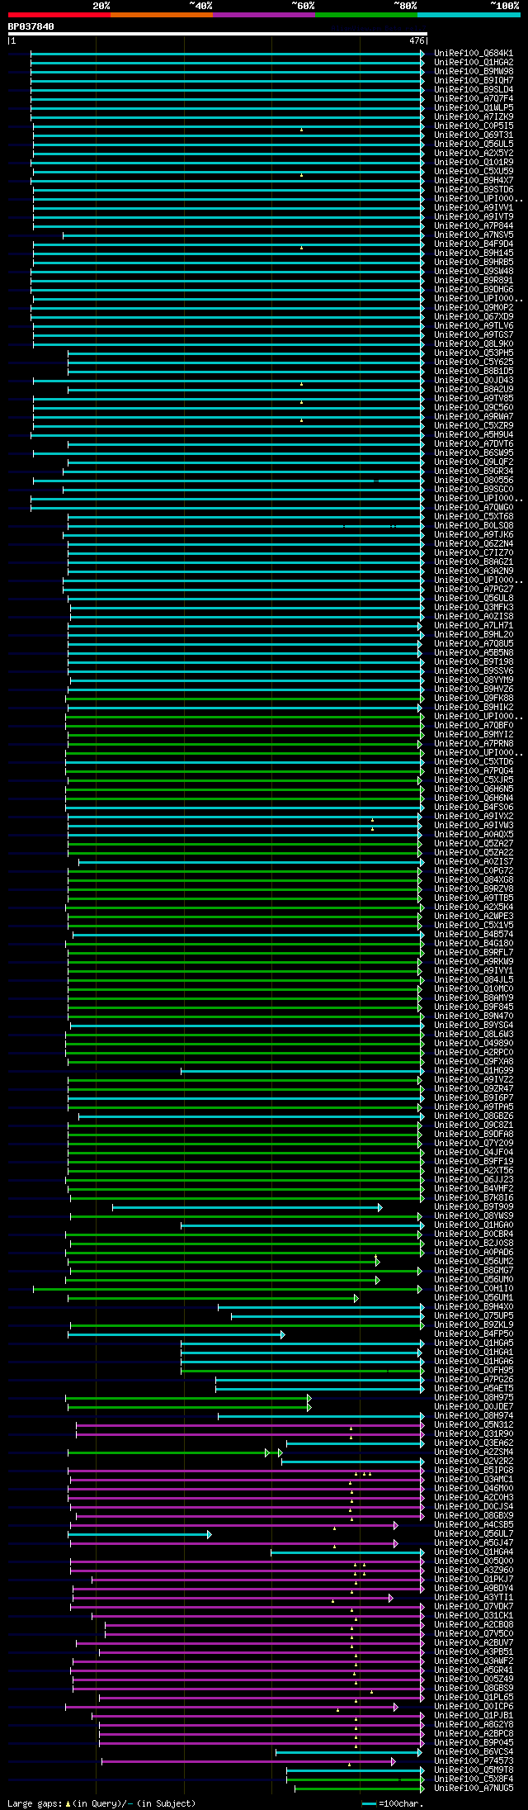Viewport: 528px width, 1810px height.
Task: Select hit label UniRef100_B4F9D4
Action: click(x=474, y=244)
